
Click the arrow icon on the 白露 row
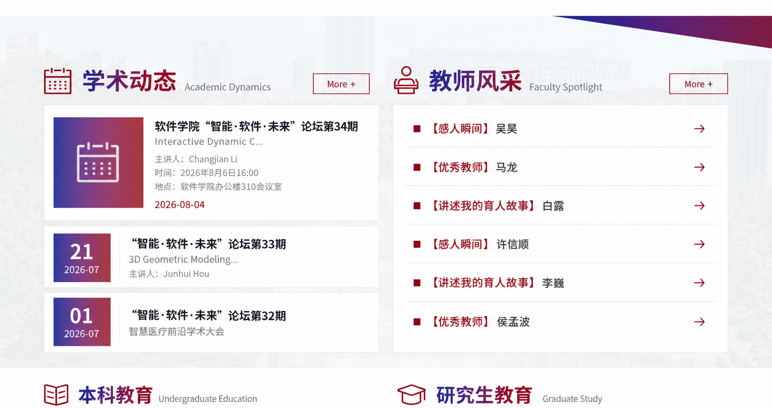click(699, 206)
